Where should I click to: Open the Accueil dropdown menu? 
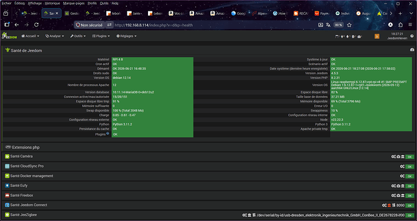30,36
